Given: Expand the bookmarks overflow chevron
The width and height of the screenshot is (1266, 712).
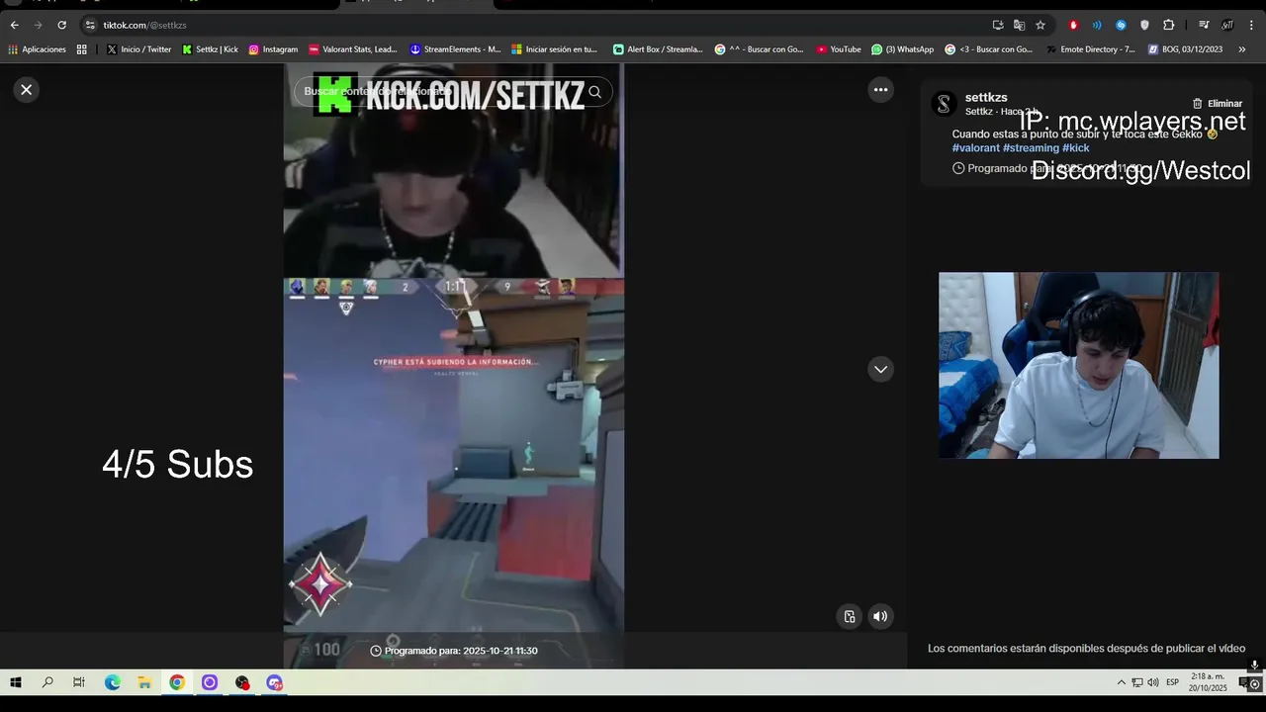Looking at the screenshot, I should coord(1242,49).
